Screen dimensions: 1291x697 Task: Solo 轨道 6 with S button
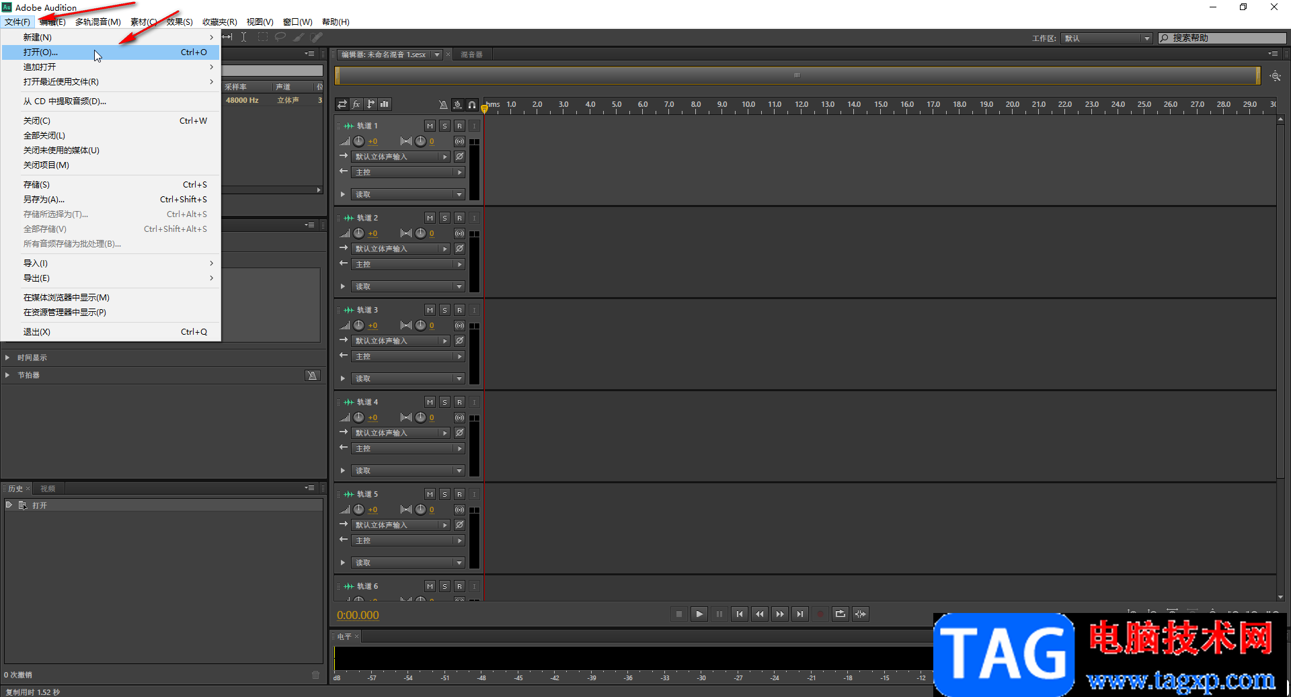point(445,586)
